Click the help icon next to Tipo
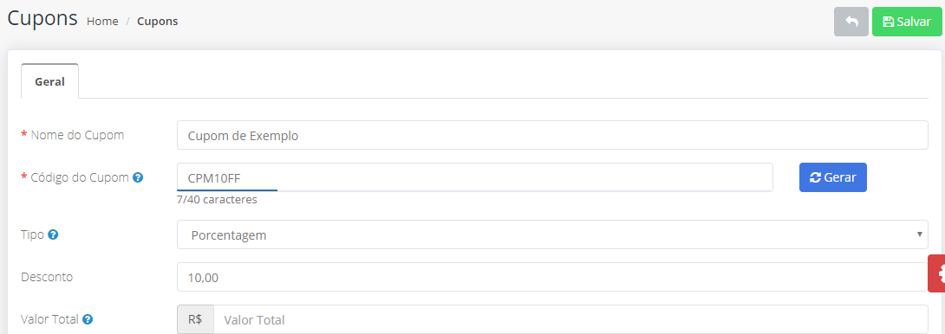Screen dimensions: 945x334 tap(52, 234)
